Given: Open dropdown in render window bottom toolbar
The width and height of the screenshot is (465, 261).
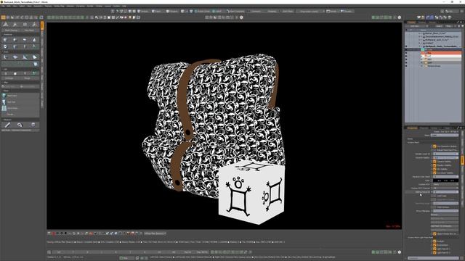Looking at the screenshot, I should (x=155, y=233).
